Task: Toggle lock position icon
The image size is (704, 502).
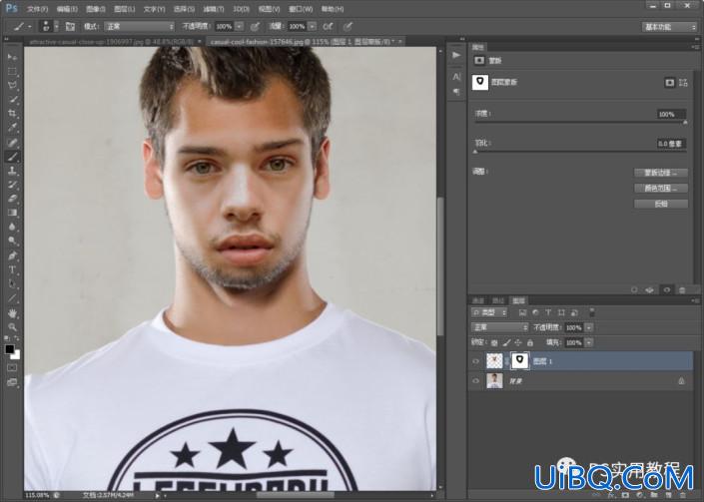Action: tap(518, 342)
